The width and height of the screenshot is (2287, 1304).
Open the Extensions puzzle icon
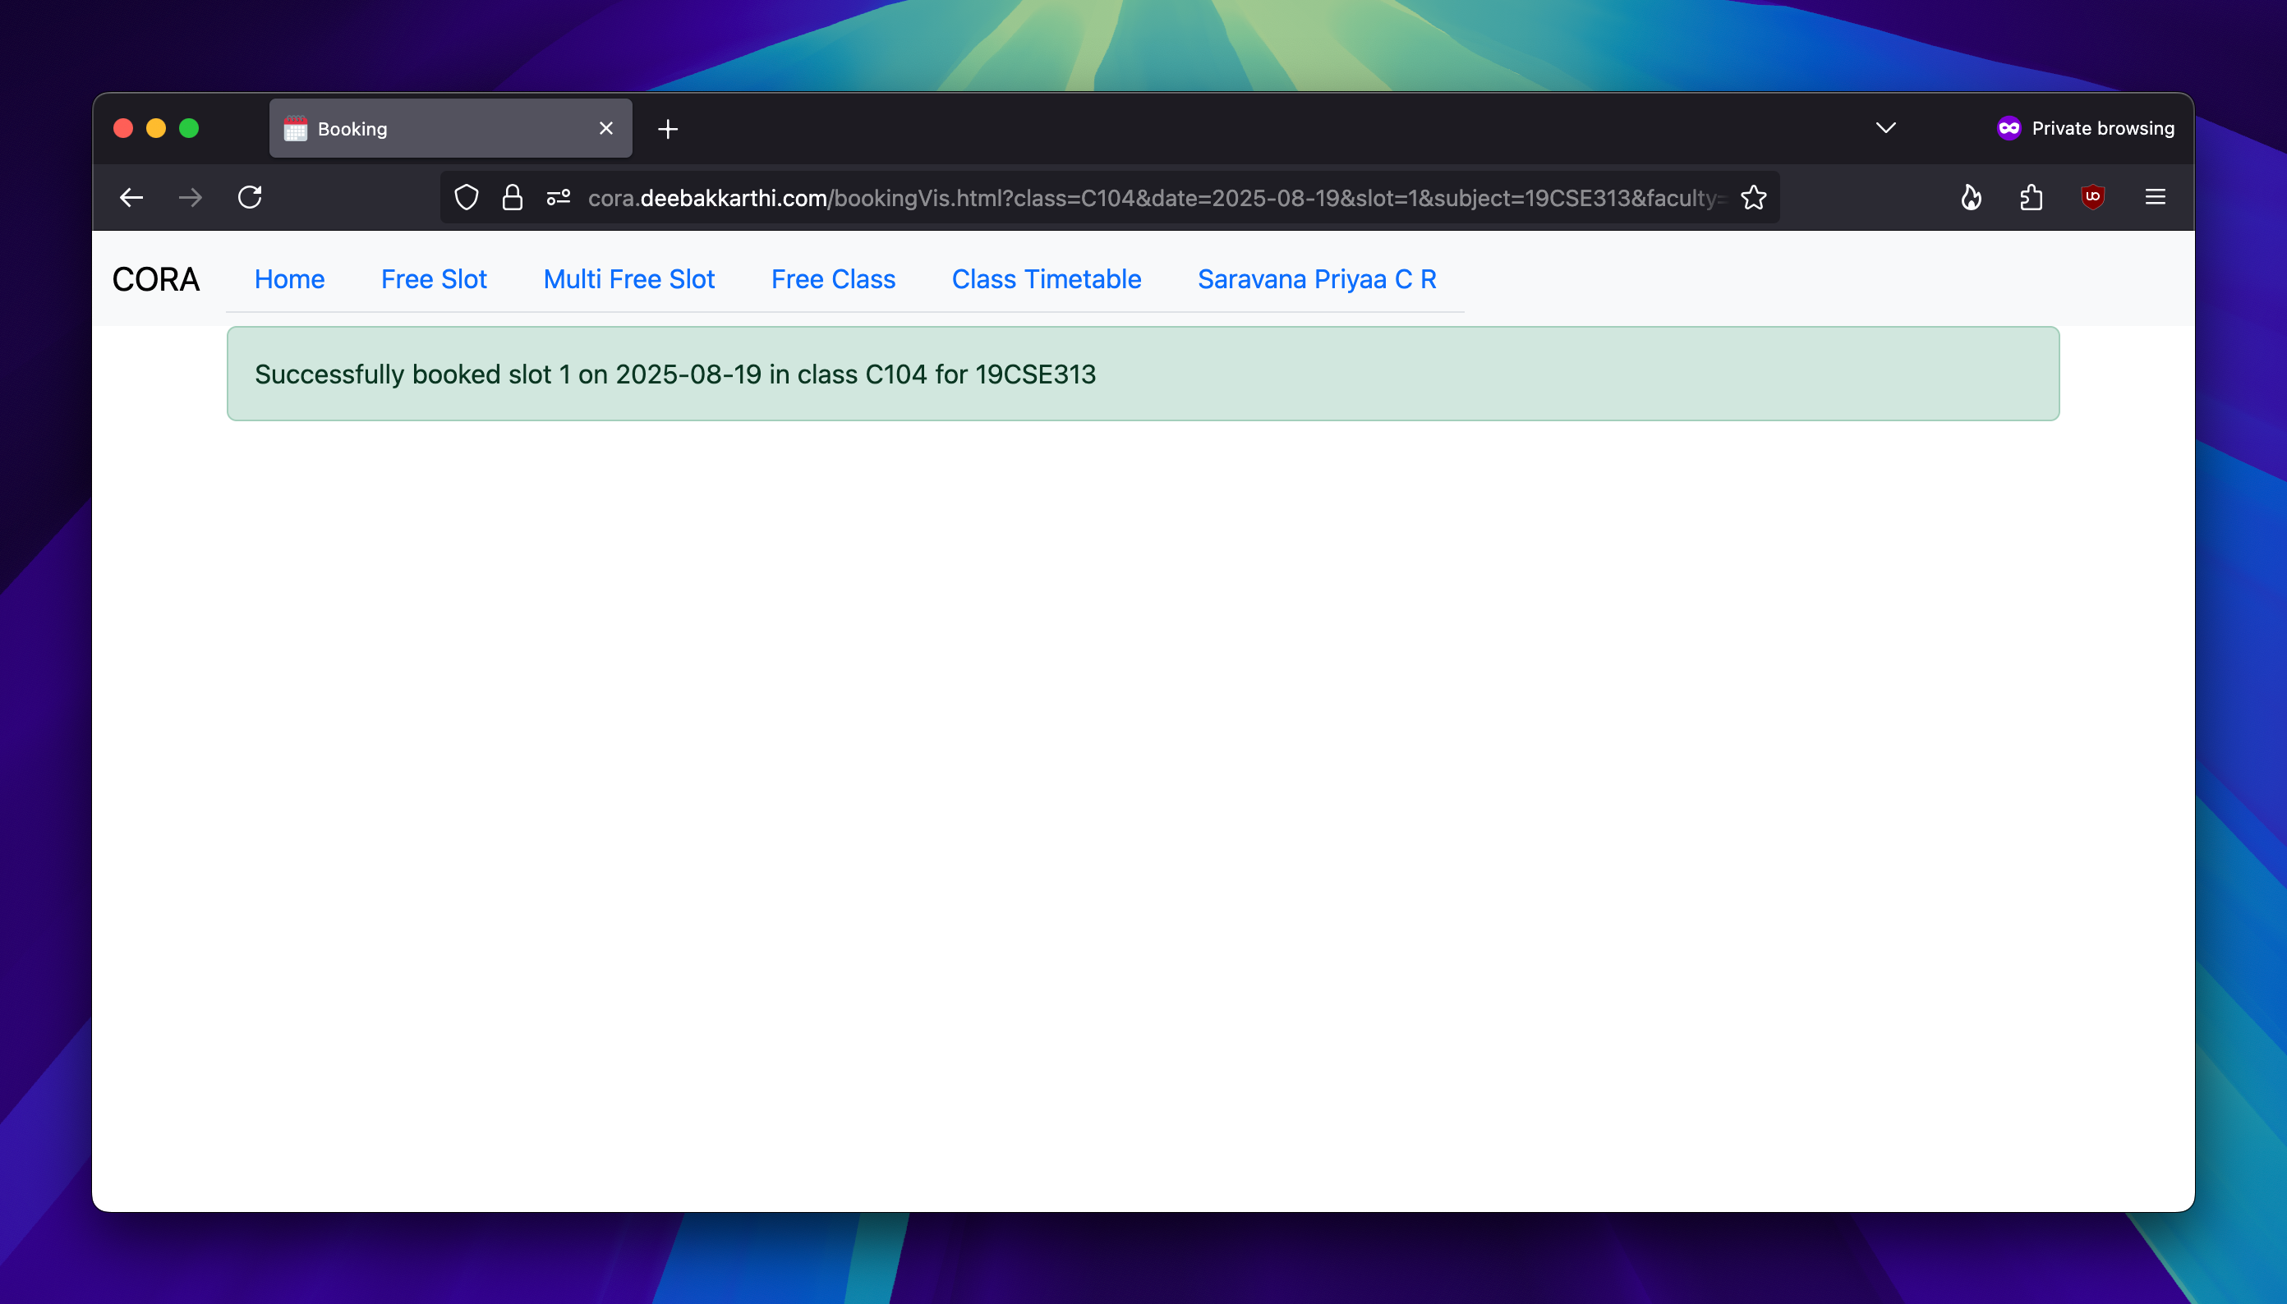pos(2031,197)
